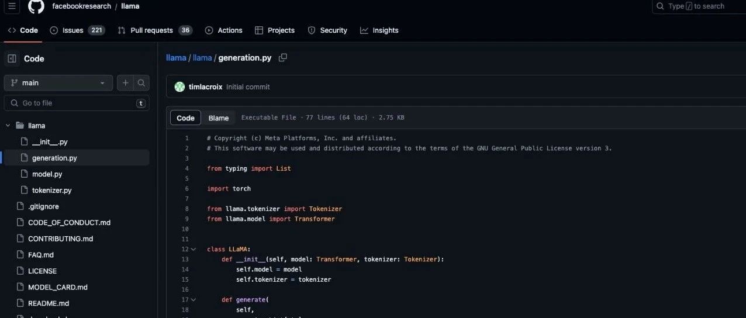The width and height of the screenshot is (746, 318).
Task: Click the .gitignore file icon
Action: [19, 206]
